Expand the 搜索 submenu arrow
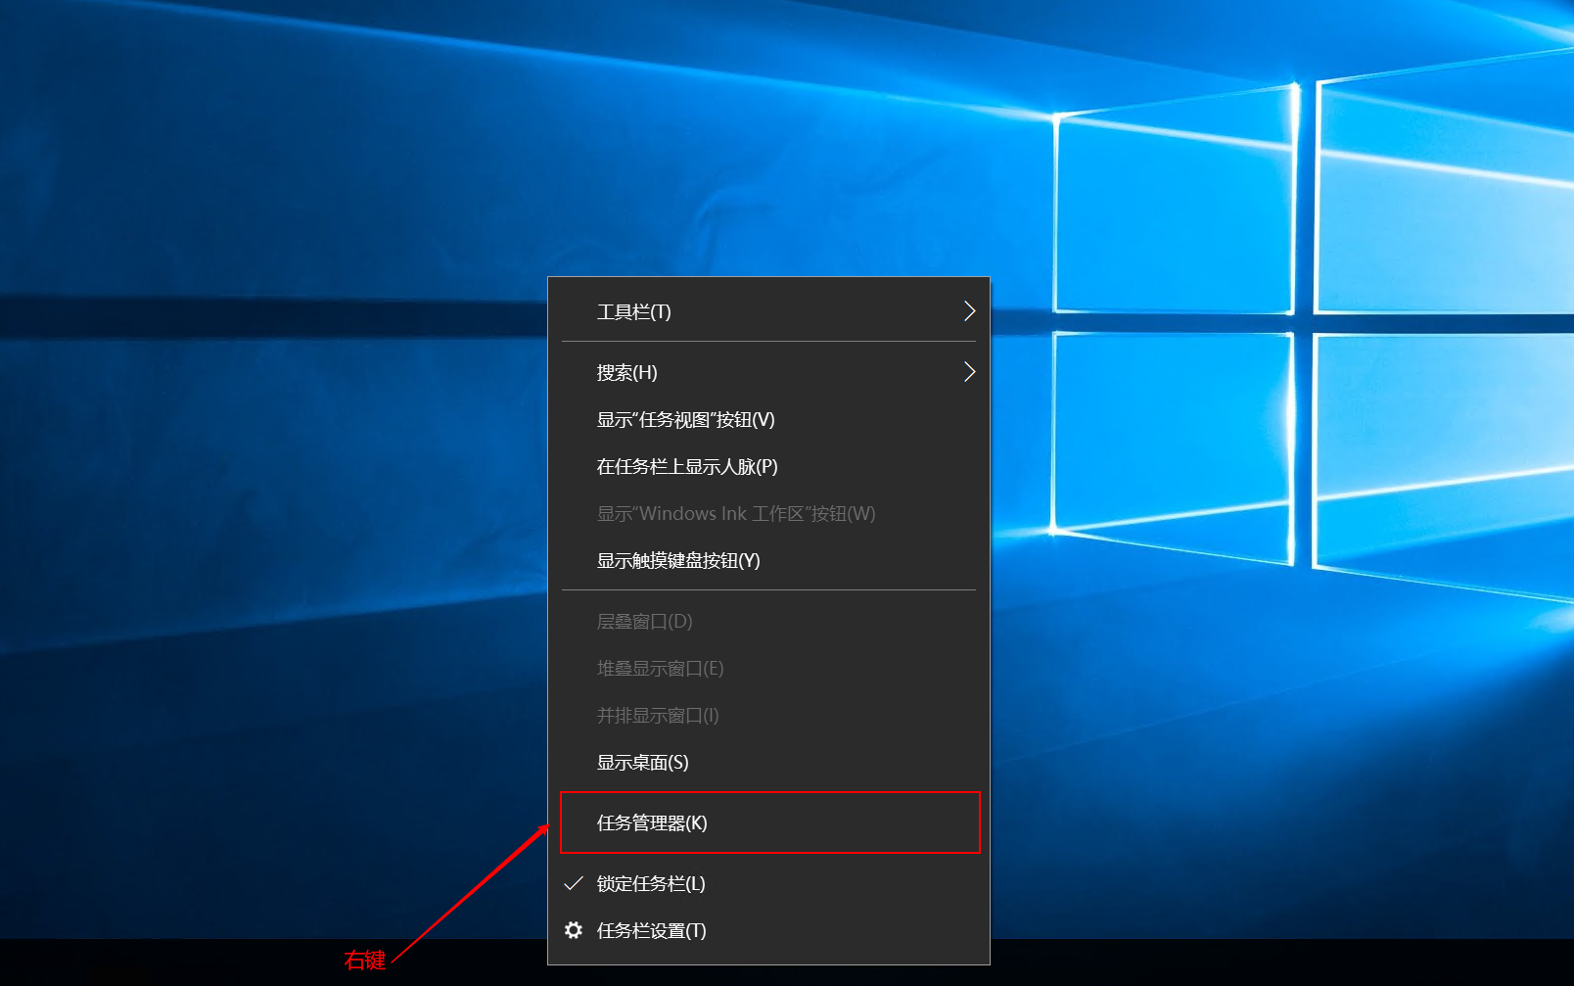Viewport: 1574px width, 986px height. coord(969,372)
